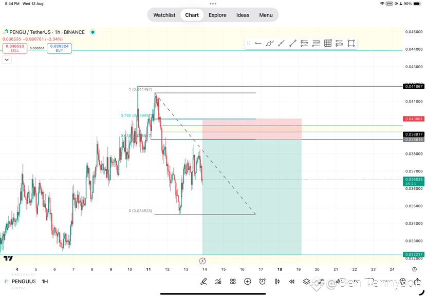Select the second Fib levels tool icon
426x297 pixels.
pyautogui.click(x=339, y=44)
